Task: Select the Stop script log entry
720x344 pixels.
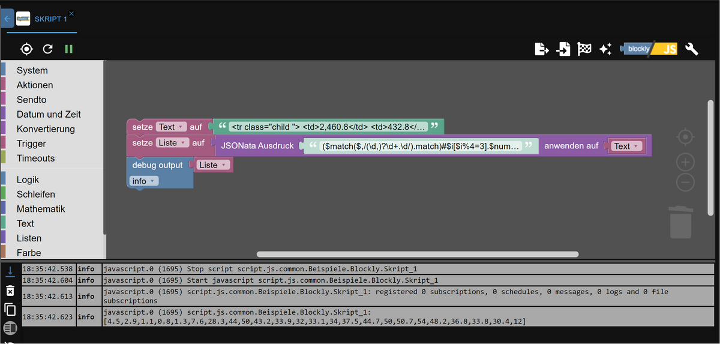Action: (x=368, y=268)
